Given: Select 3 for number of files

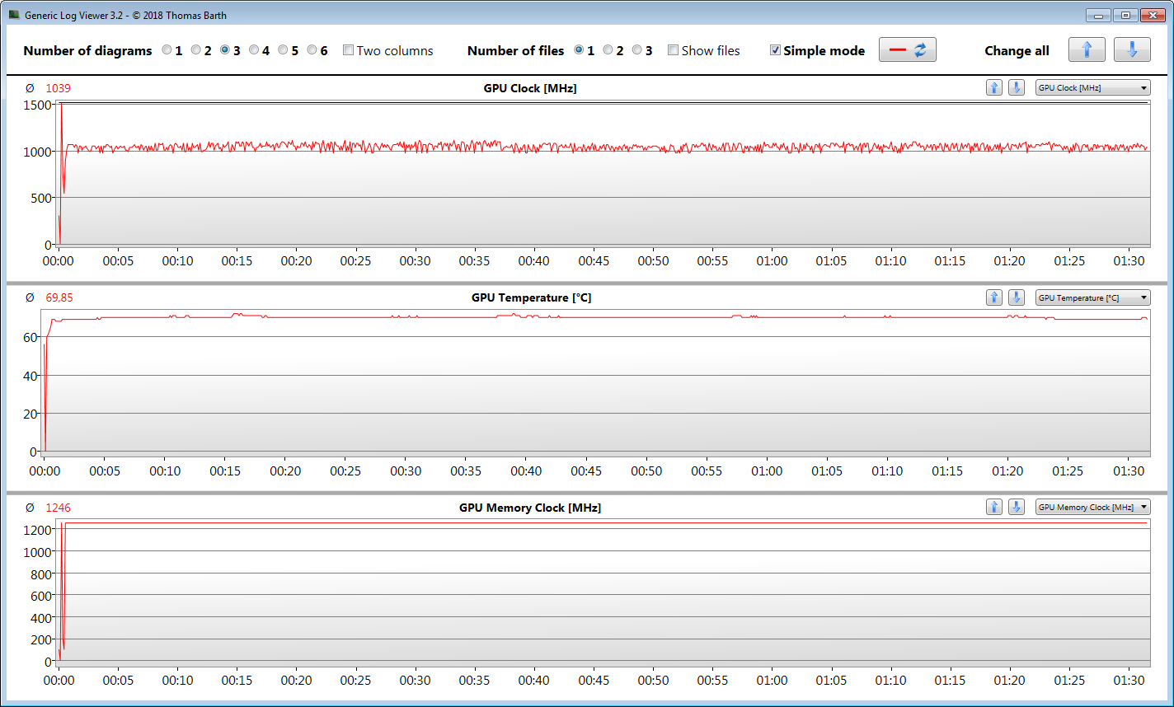Looking at the screenshot, I should (x=637, y=50).
